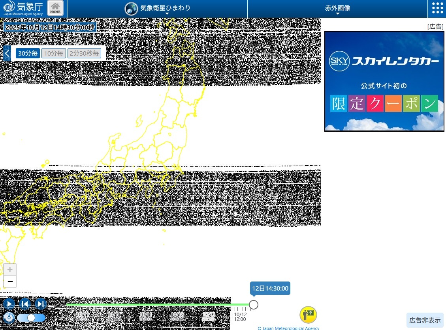Click the Japan Meteorological Agency copyright link
The width and height of the screenshot is (446, 330).
pyautogui.click(x=288, y=328)
